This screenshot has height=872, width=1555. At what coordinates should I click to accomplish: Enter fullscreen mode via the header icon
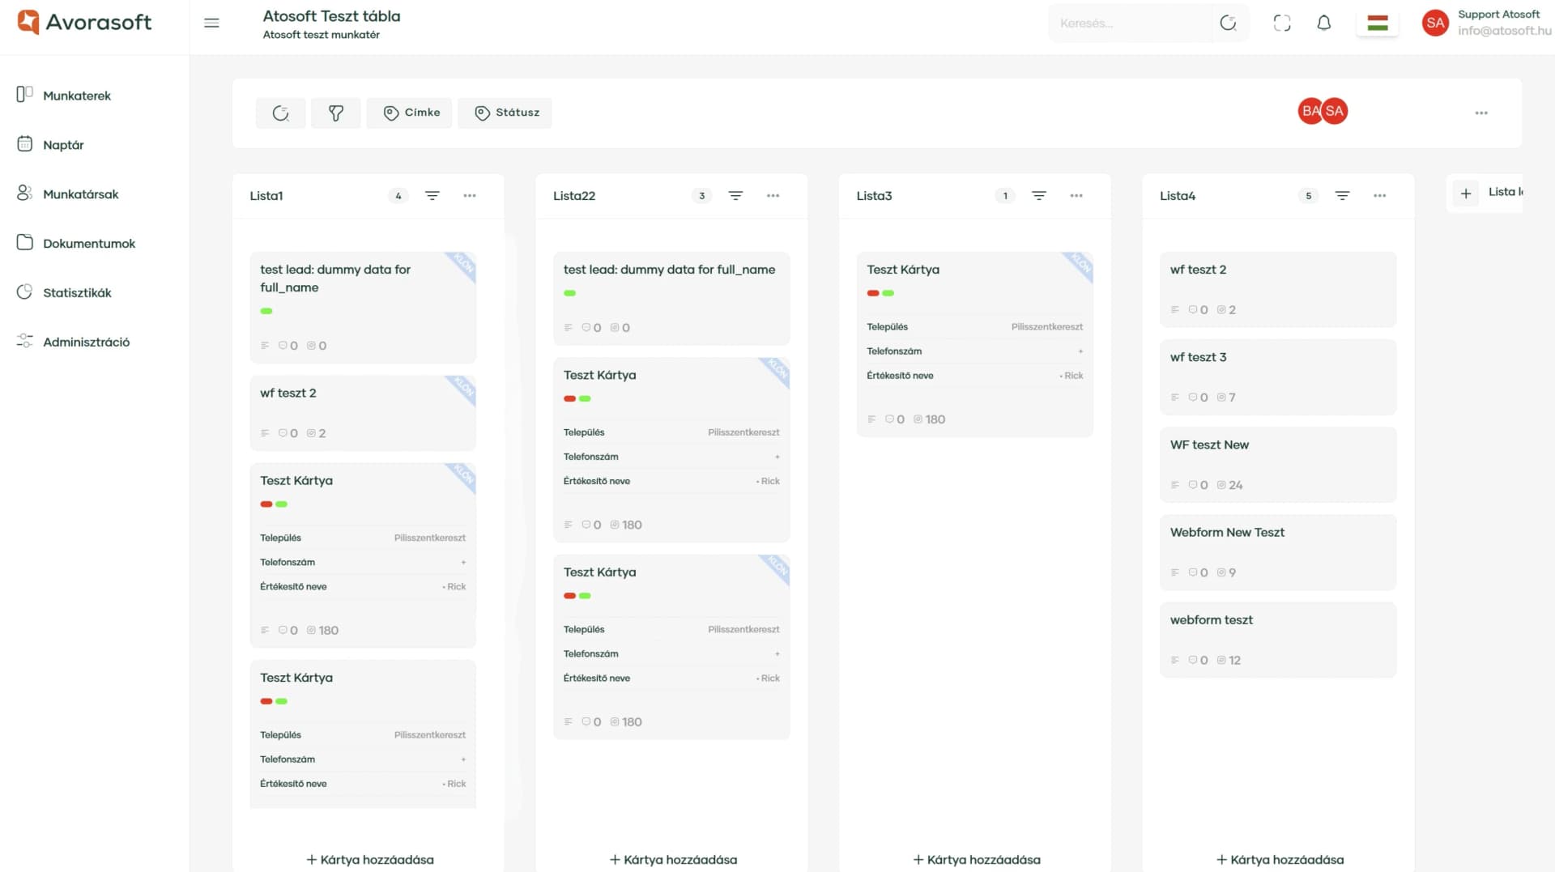[1282, 23]
